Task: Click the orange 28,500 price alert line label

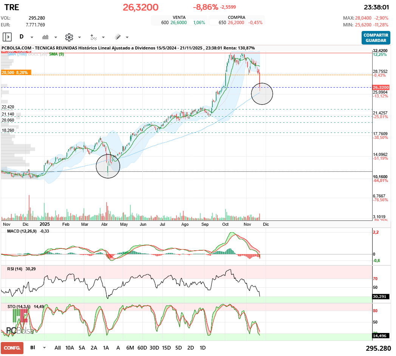Action: [x=15, y=72]
